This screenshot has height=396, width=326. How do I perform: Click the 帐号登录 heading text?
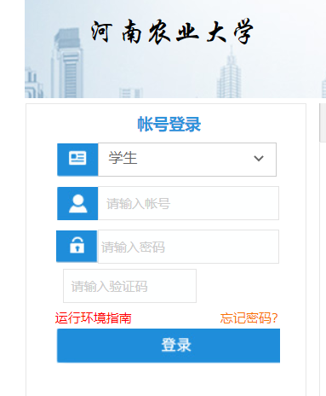tap(169, 125)
